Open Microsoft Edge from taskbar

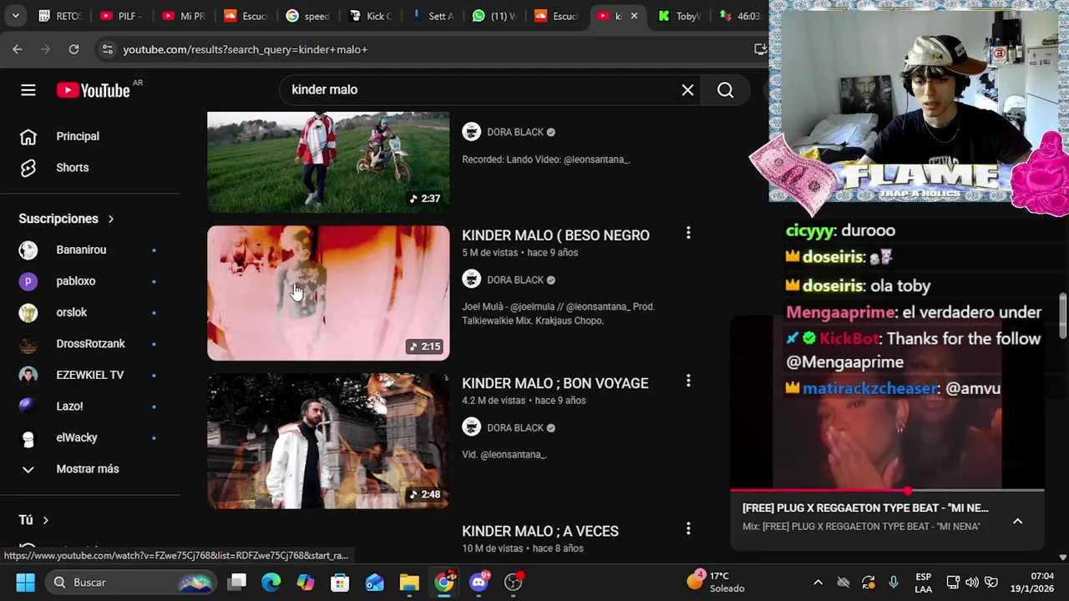point(271,582)
